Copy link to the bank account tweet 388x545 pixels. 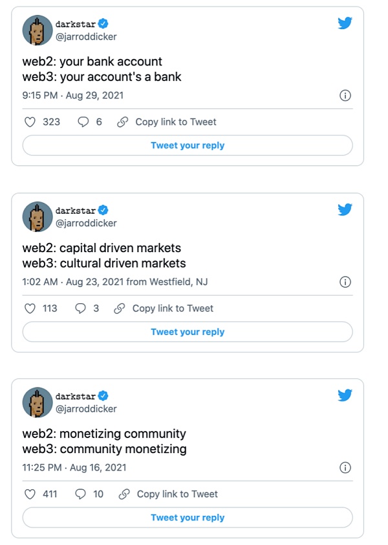coord(167,122)
